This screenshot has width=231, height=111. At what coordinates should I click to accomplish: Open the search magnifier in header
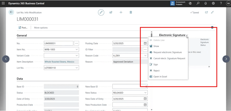pos(198,4)
